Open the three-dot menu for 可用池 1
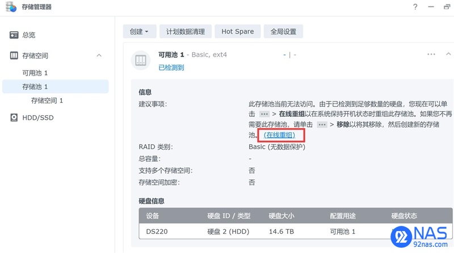 tap(431, 54)
